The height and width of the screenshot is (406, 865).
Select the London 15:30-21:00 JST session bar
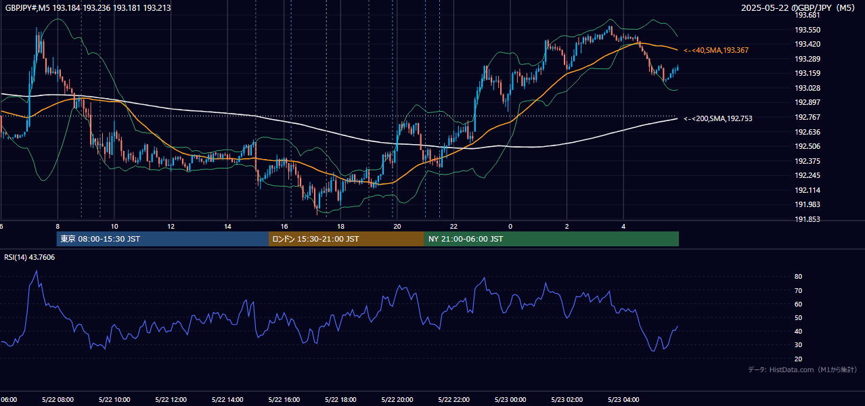coord(347,239)
